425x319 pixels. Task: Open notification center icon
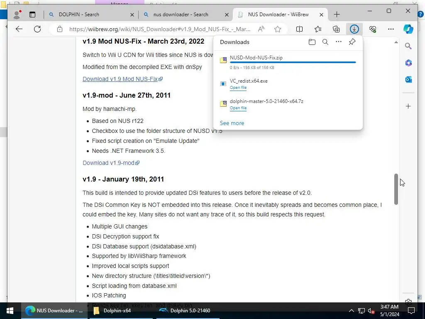pyautogui.click(x=411, y=311)
